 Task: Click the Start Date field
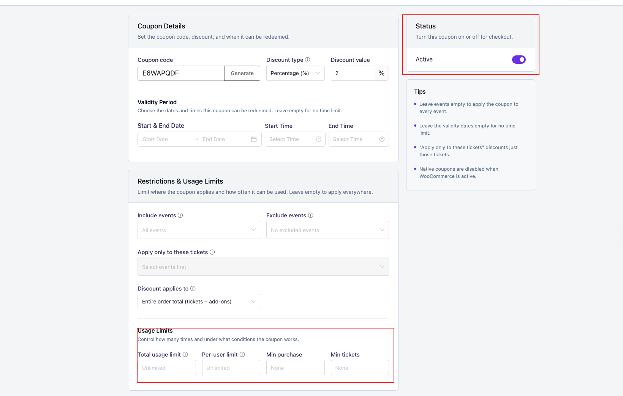pyautogui.click(x=166, y=139)
